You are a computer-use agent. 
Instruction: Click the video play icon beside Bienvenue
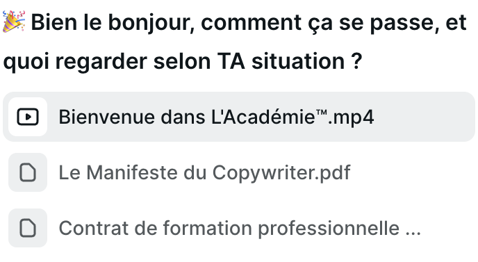click(28, 117)
